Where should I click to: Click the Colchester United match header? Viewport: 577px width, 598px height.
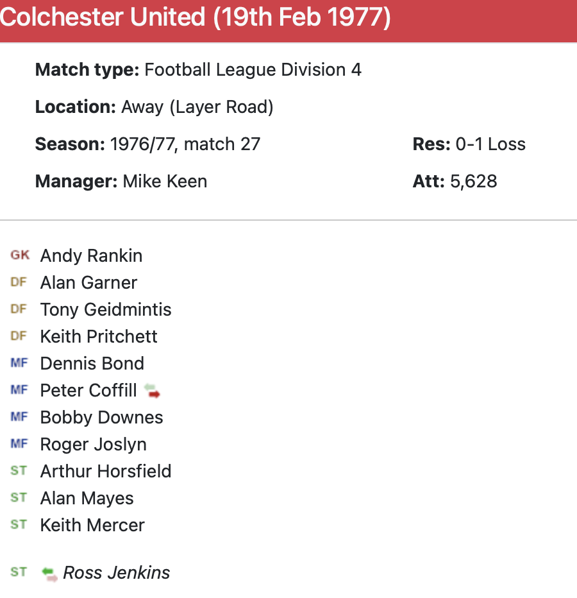click(x=196, y=19)
